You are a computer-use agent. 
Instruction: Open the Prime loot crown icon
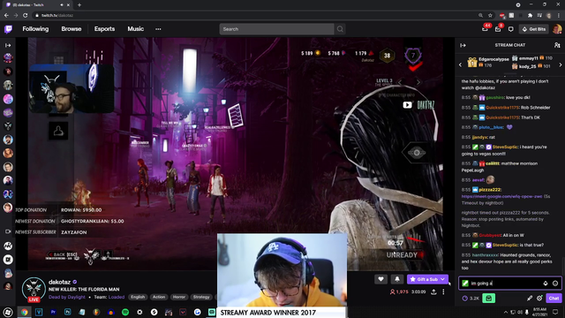coord(485,29)
